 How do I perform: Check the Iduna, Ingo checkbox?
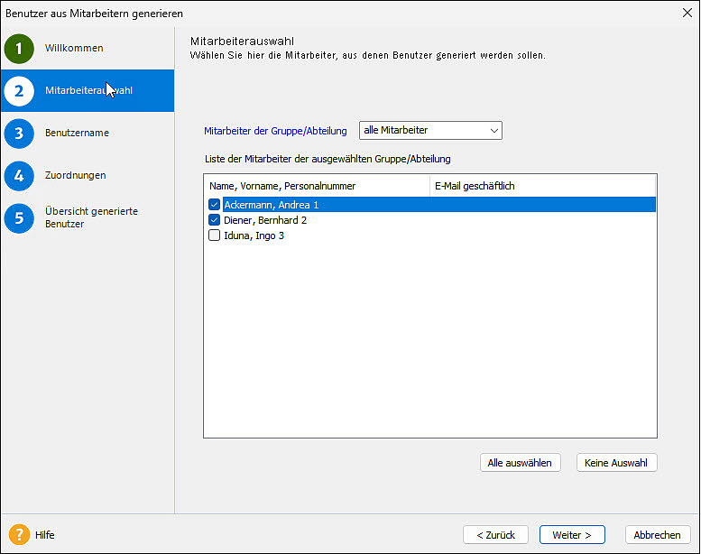[215, 235]
